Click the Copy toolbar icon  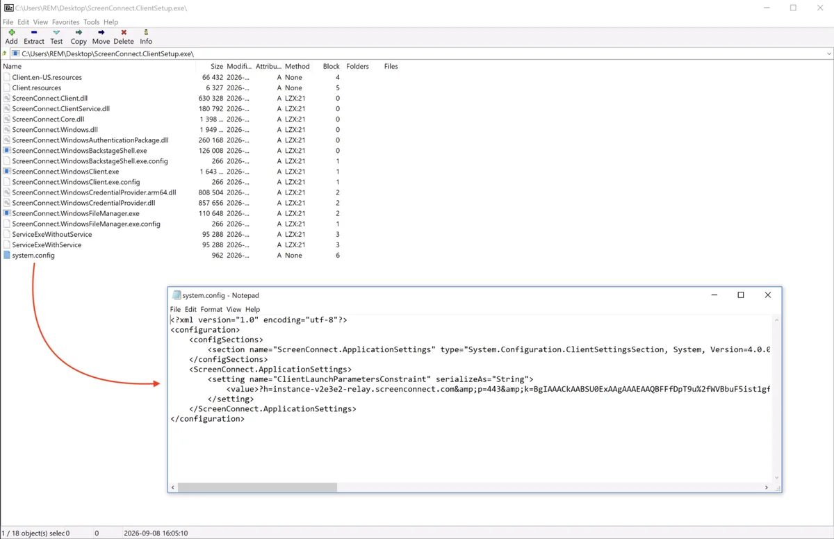tap(79, 33)
